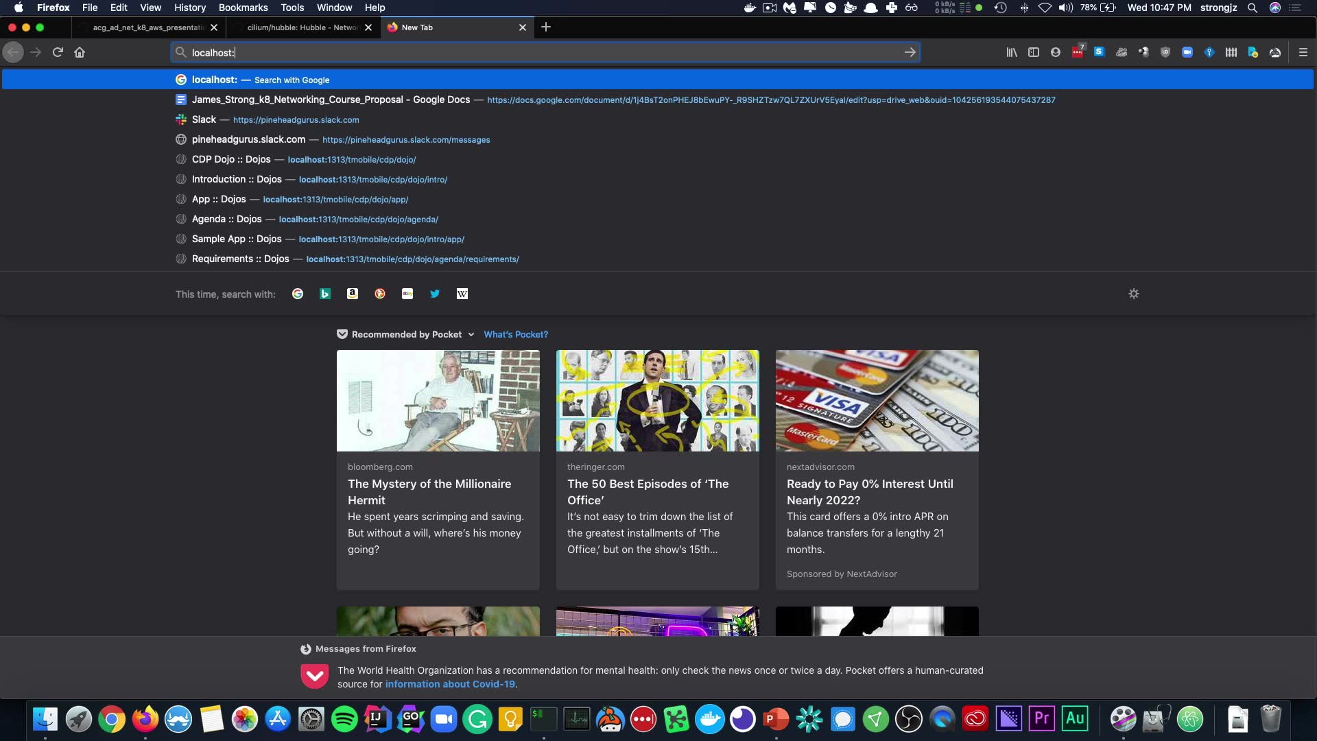The width and height of the screenshot is (1317, 741).
Task: Open the Bookmarks menu
Action: tap(243, 8)
